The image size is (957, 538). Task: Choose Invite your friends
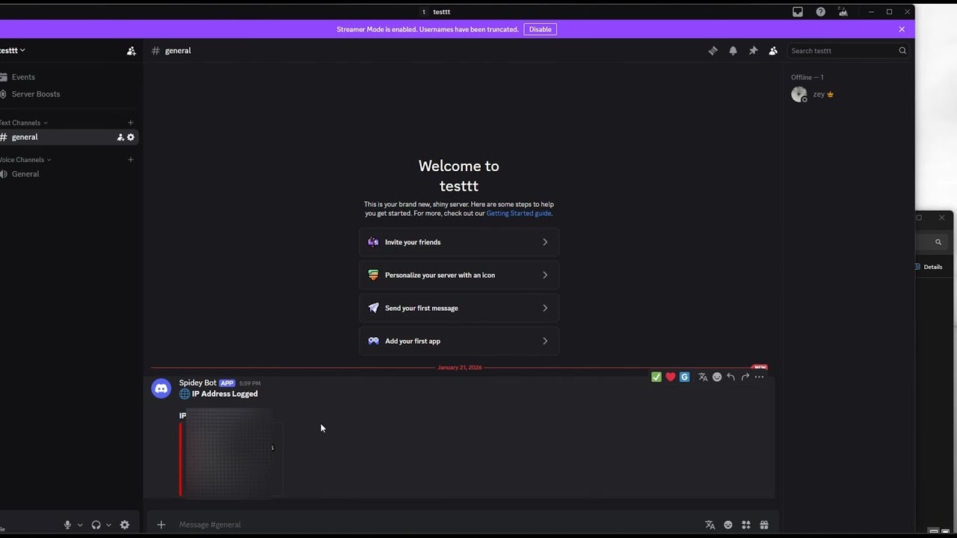click(459, 242)
